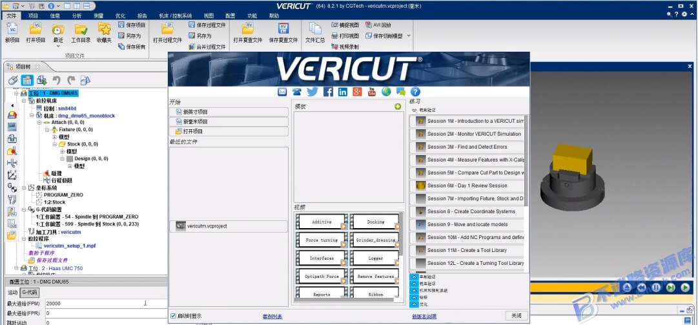Expand the 优化 practice section
The width and height of the screenshot is (698, 325).
point(413,304)
